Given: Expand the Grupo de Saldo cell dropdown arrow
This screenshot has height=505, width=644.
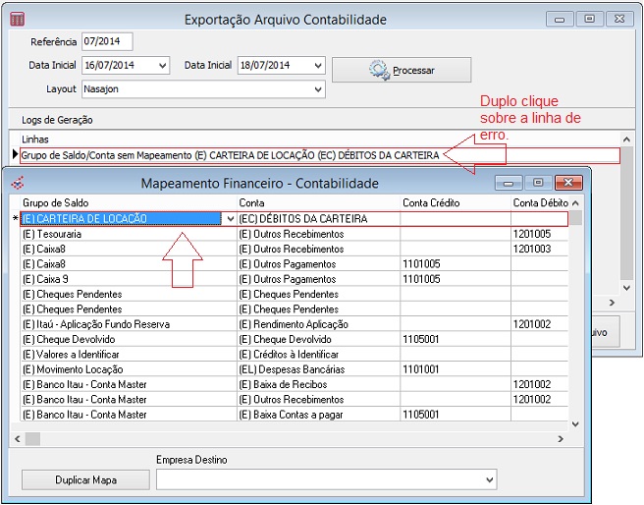Looking at the screenshot, I should coord(231,219).
